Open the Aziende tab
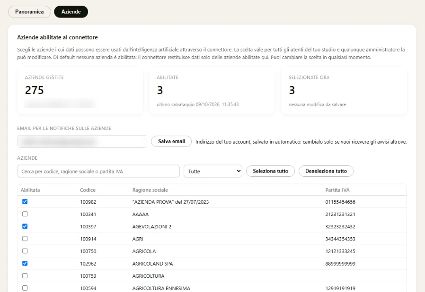425x292 pixels. pyautogui.click(x=71, y=12)
